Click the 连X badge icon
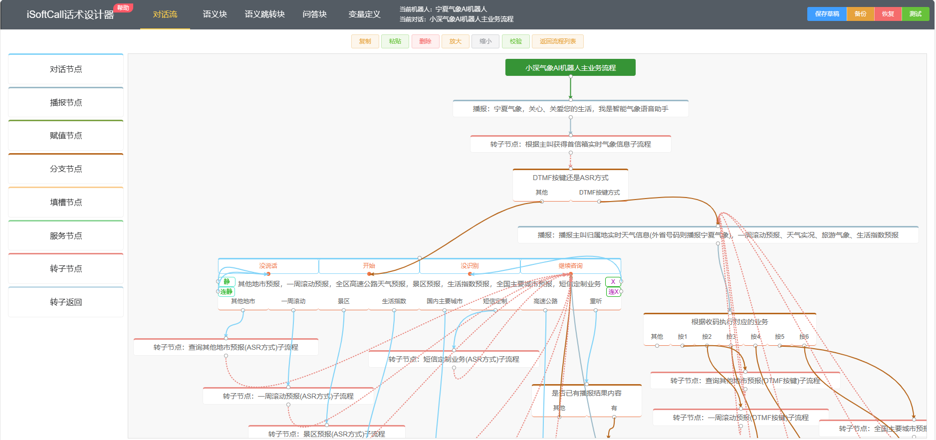 click(613, 292)
